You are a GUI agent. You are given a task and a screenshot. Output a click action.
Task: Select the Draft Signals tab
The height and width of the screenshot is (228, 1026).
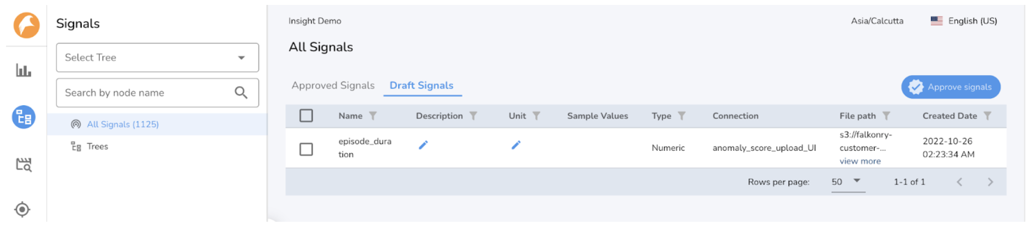click(421, 86)
